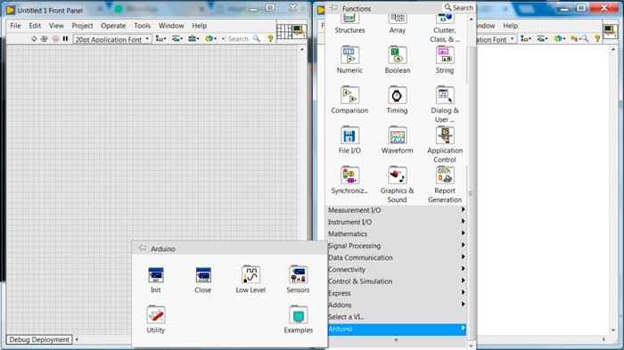
Task: Open the Edit menu on Front Panel
Action: click(x=35, y=26)
